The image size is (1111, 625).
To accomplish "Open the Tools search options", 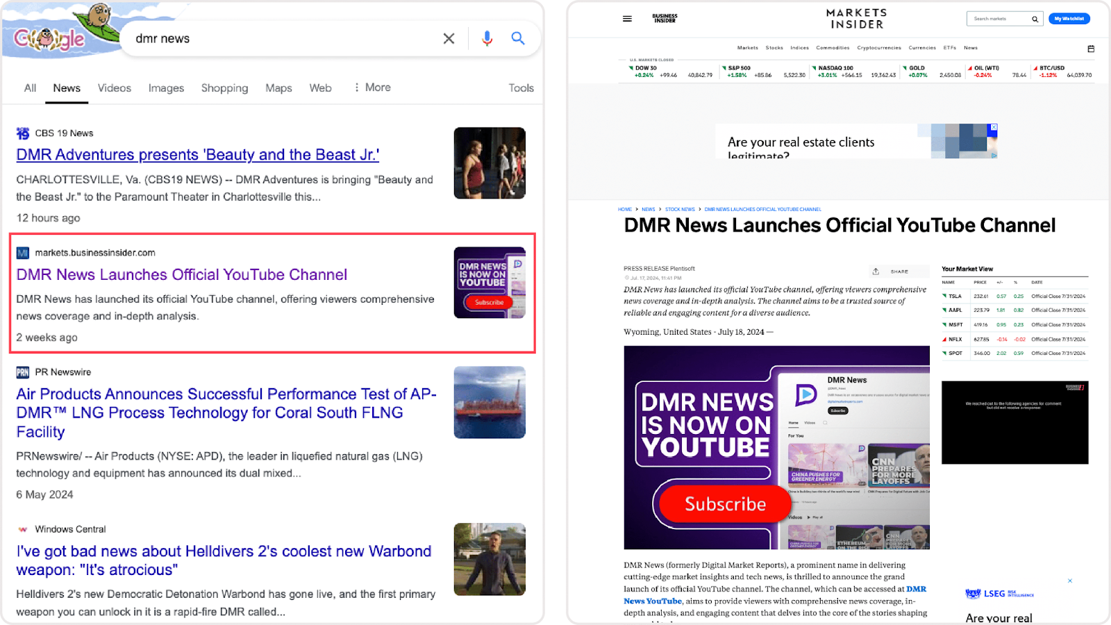I will pyautogui.click(x=521, y=88).
